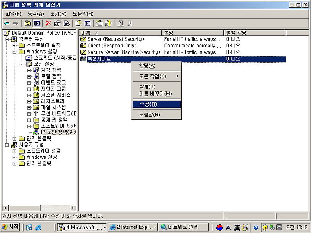Open the 파일(F) menu
Image resolution: width=311 pixels, height=233 pixels.
(13, 14)
